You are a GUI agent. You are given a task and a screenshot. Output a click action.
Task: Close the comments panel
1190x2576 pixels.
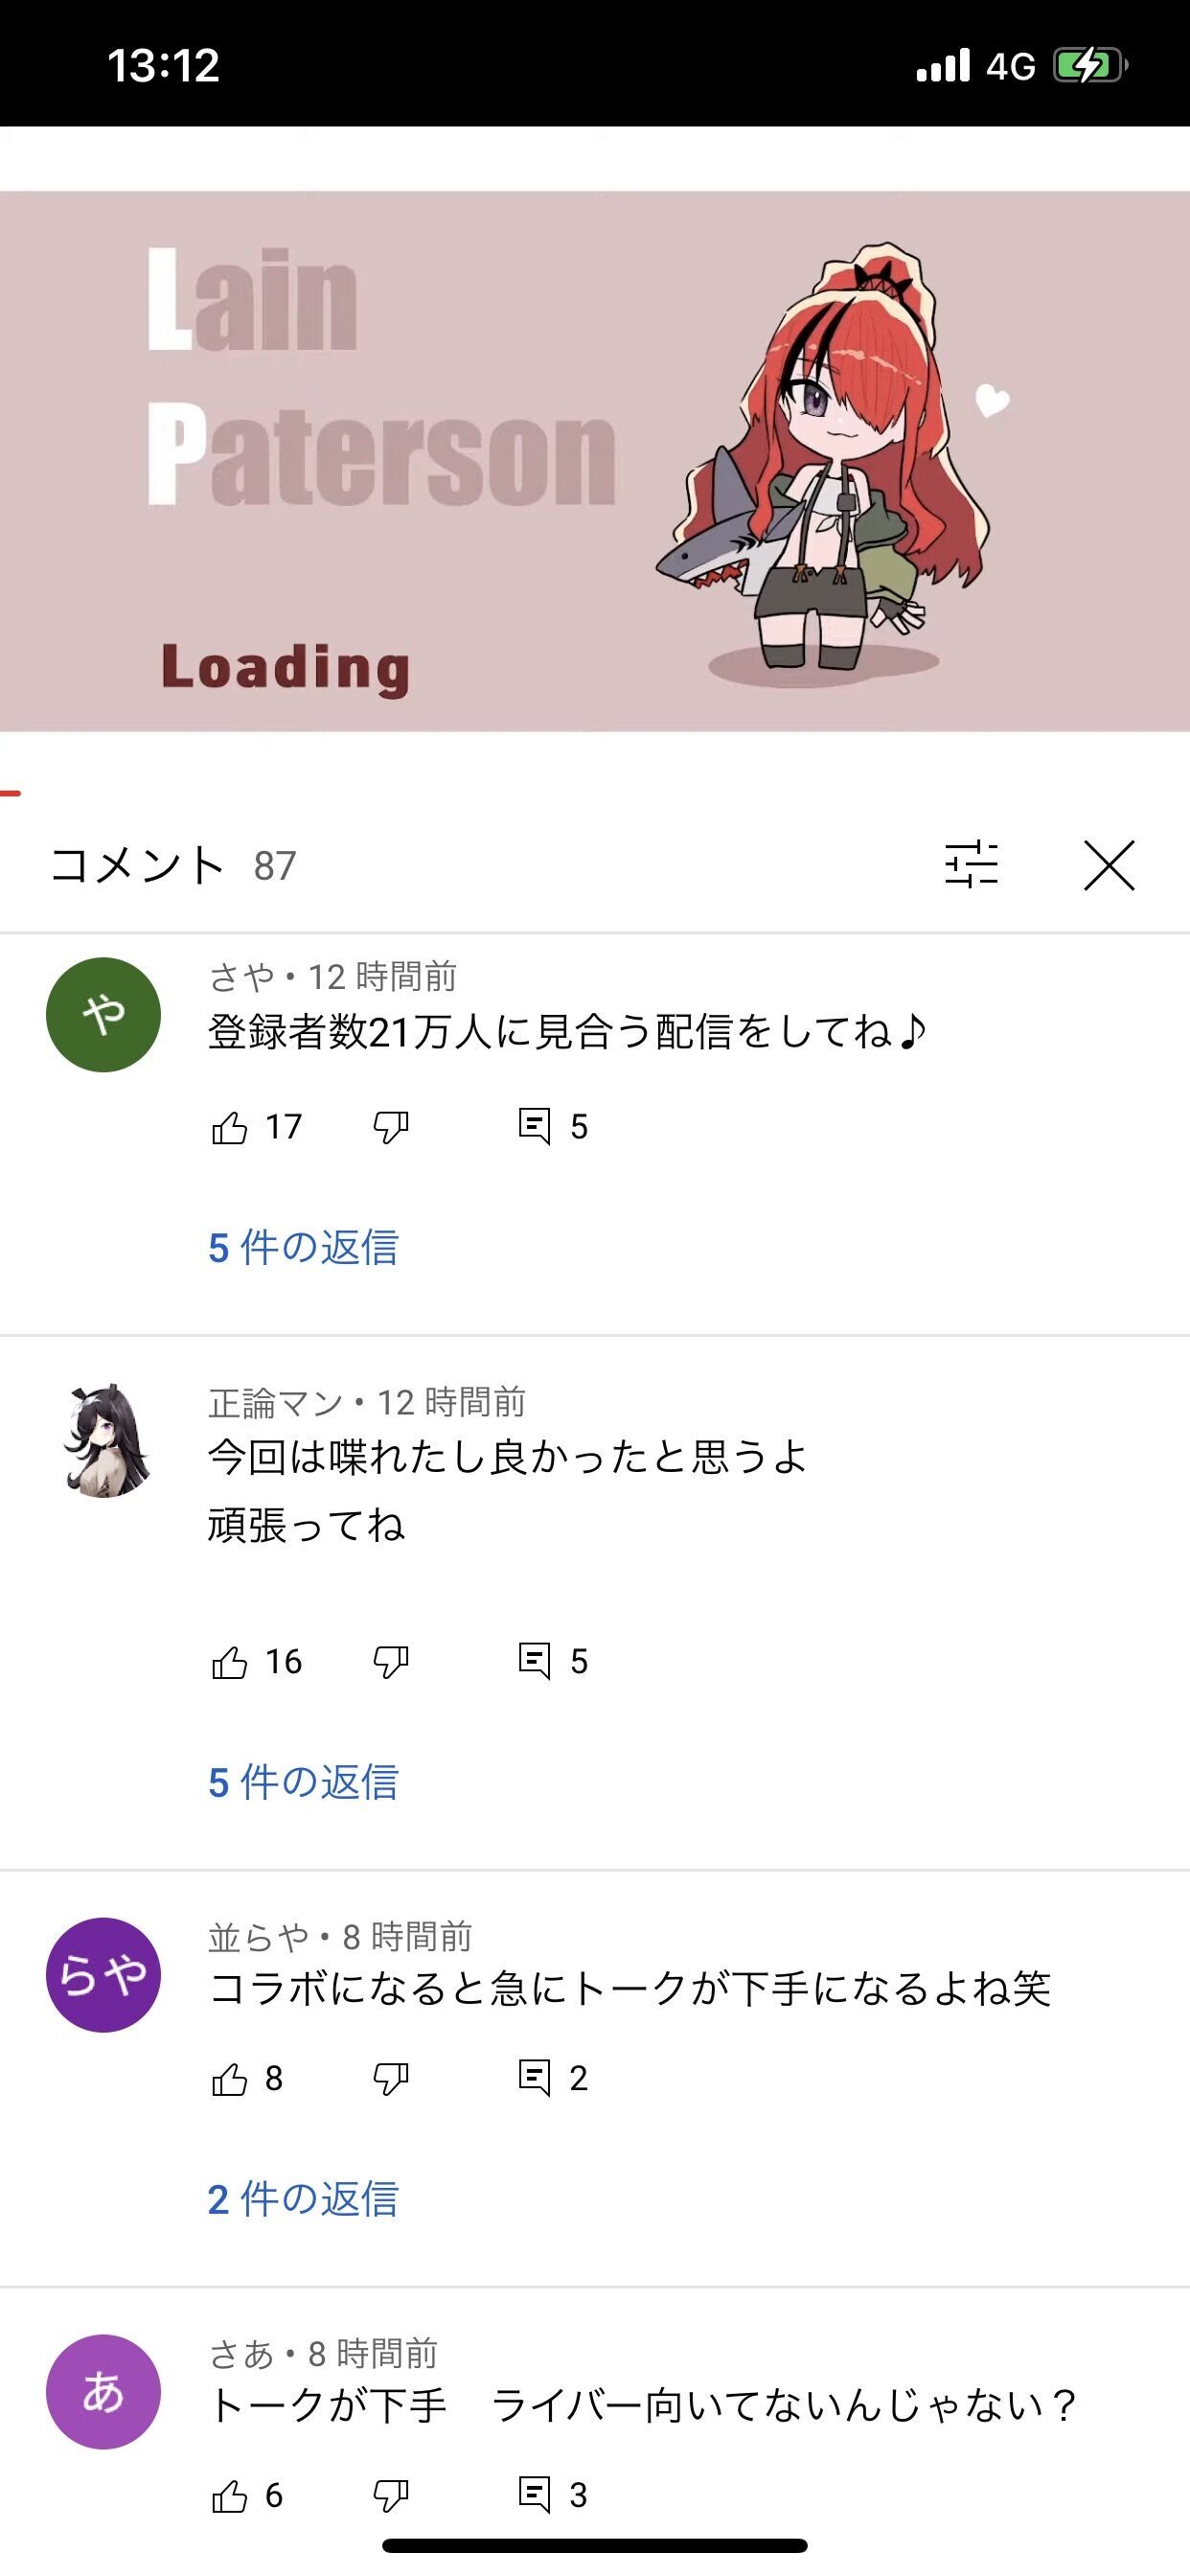pyautogui.click(x=1109, y=864)
